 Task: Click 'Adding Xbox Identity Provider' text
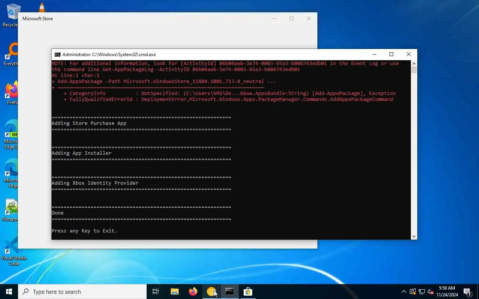tap(95, 183)
